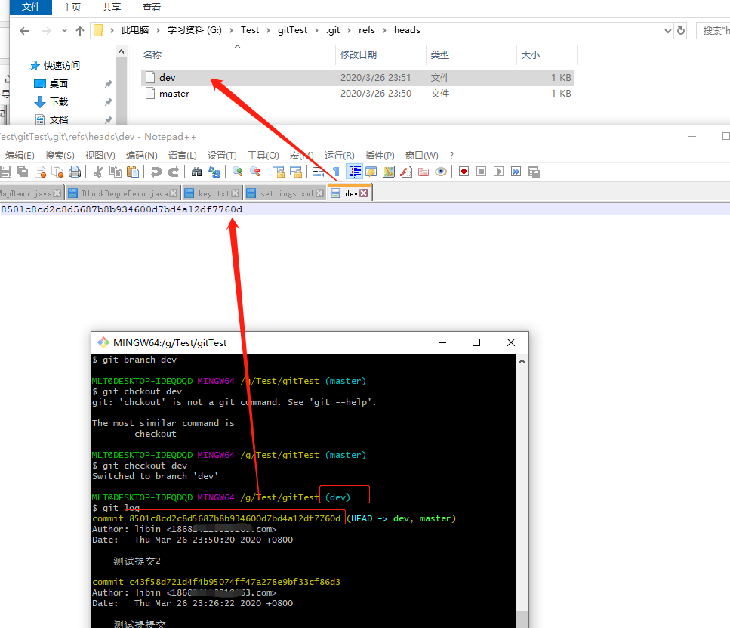Open the 文件 ribbon tab in Explorer

[x=31, y=7]
